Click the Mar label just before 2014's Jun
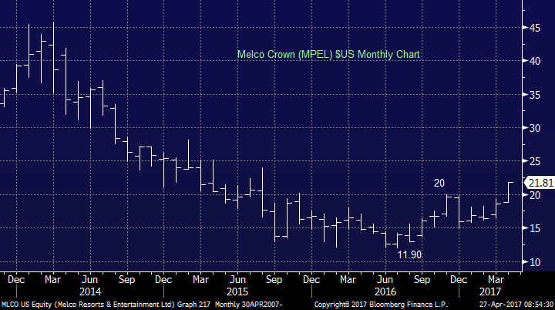The width and height of the screenshot is (555, 310). tap(52, 280)
